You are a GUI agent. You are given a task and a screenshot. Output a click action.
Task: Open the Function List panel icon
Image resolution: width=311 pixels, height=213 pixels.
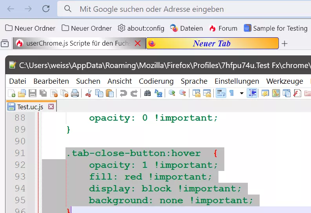(297, 93)
